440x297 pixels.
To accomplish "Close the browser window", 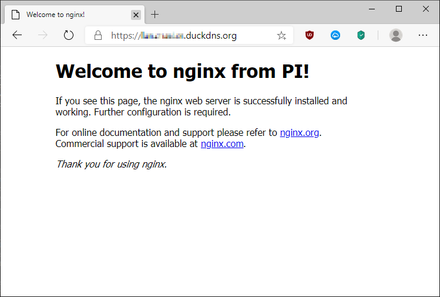I will [426, 9].
